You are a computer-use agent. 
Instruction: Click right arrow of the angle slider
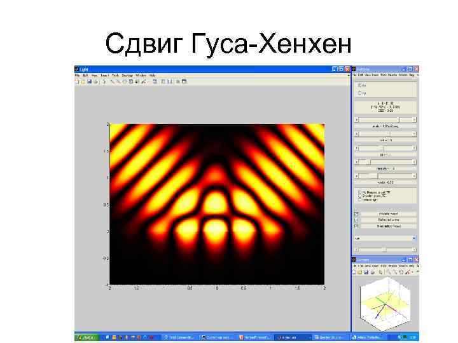[414, 119]
